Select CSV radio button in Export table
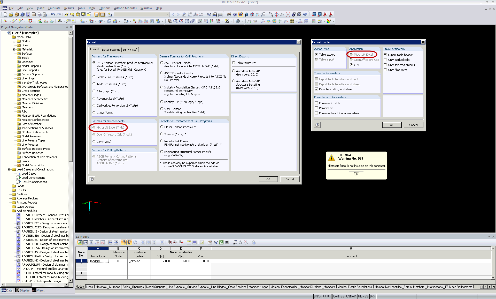The height and width of the screenshot is (299, 496). coord(352,65)
